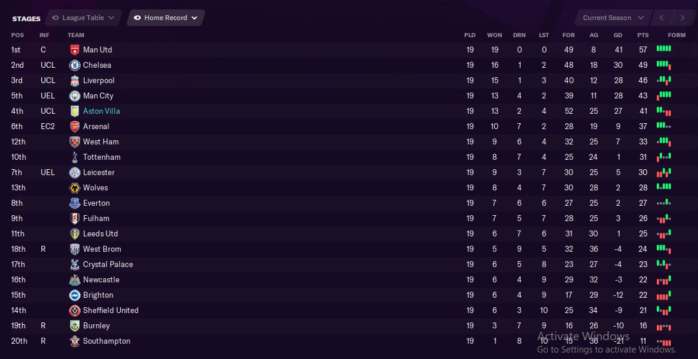Click the Arsenal club badge

point(75,127)
